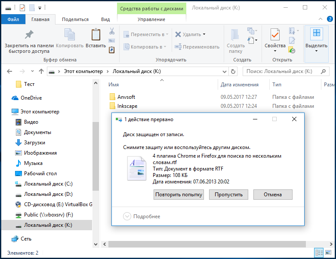
Task: Expand Выделить dropdown arrow
Action: 316,51
